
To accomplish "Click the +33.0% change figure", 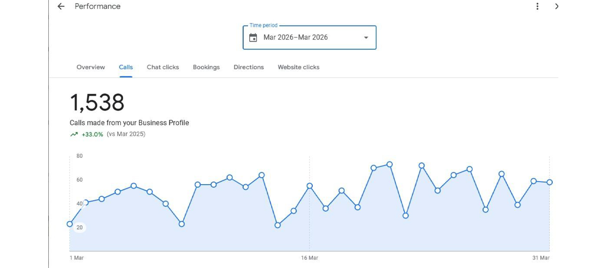I will click(x=92, y=134).
